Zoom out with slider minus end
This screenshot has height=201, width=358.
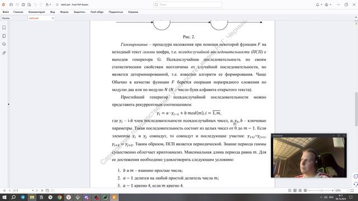tap(309, 190)
